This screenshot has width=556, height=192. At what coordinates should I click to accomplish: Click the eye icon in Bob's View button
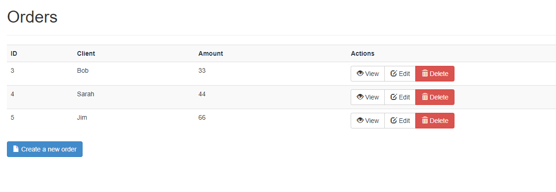pos(360,73)
